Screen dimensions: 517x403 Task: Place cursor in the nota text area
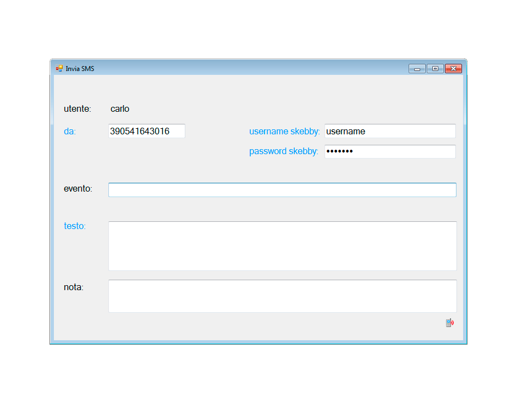(x=283, y=296)
